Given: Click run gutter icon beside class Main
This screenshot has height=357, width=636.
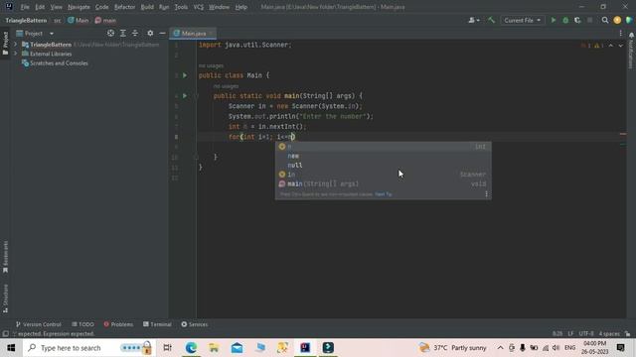Looking at the screenshot, I should click(185, 75).
